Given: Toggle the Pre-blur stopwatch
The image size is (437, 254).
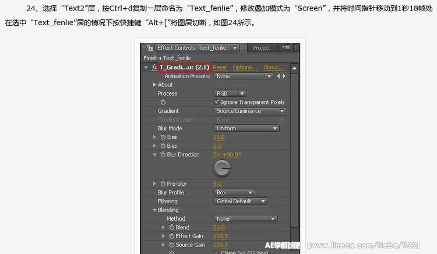Looking at the screenshot, I should point(163,183).
